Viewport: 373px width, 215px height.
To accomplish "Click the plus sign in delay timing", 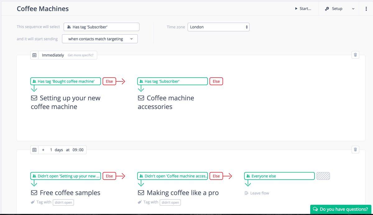I will 43,150.
